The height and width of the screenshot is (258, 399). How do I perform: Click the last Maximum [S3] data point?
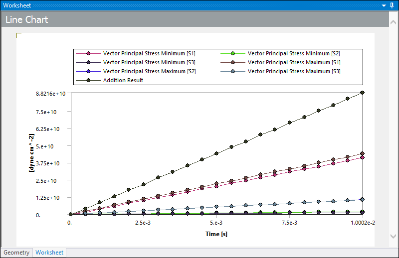point(363,200)
